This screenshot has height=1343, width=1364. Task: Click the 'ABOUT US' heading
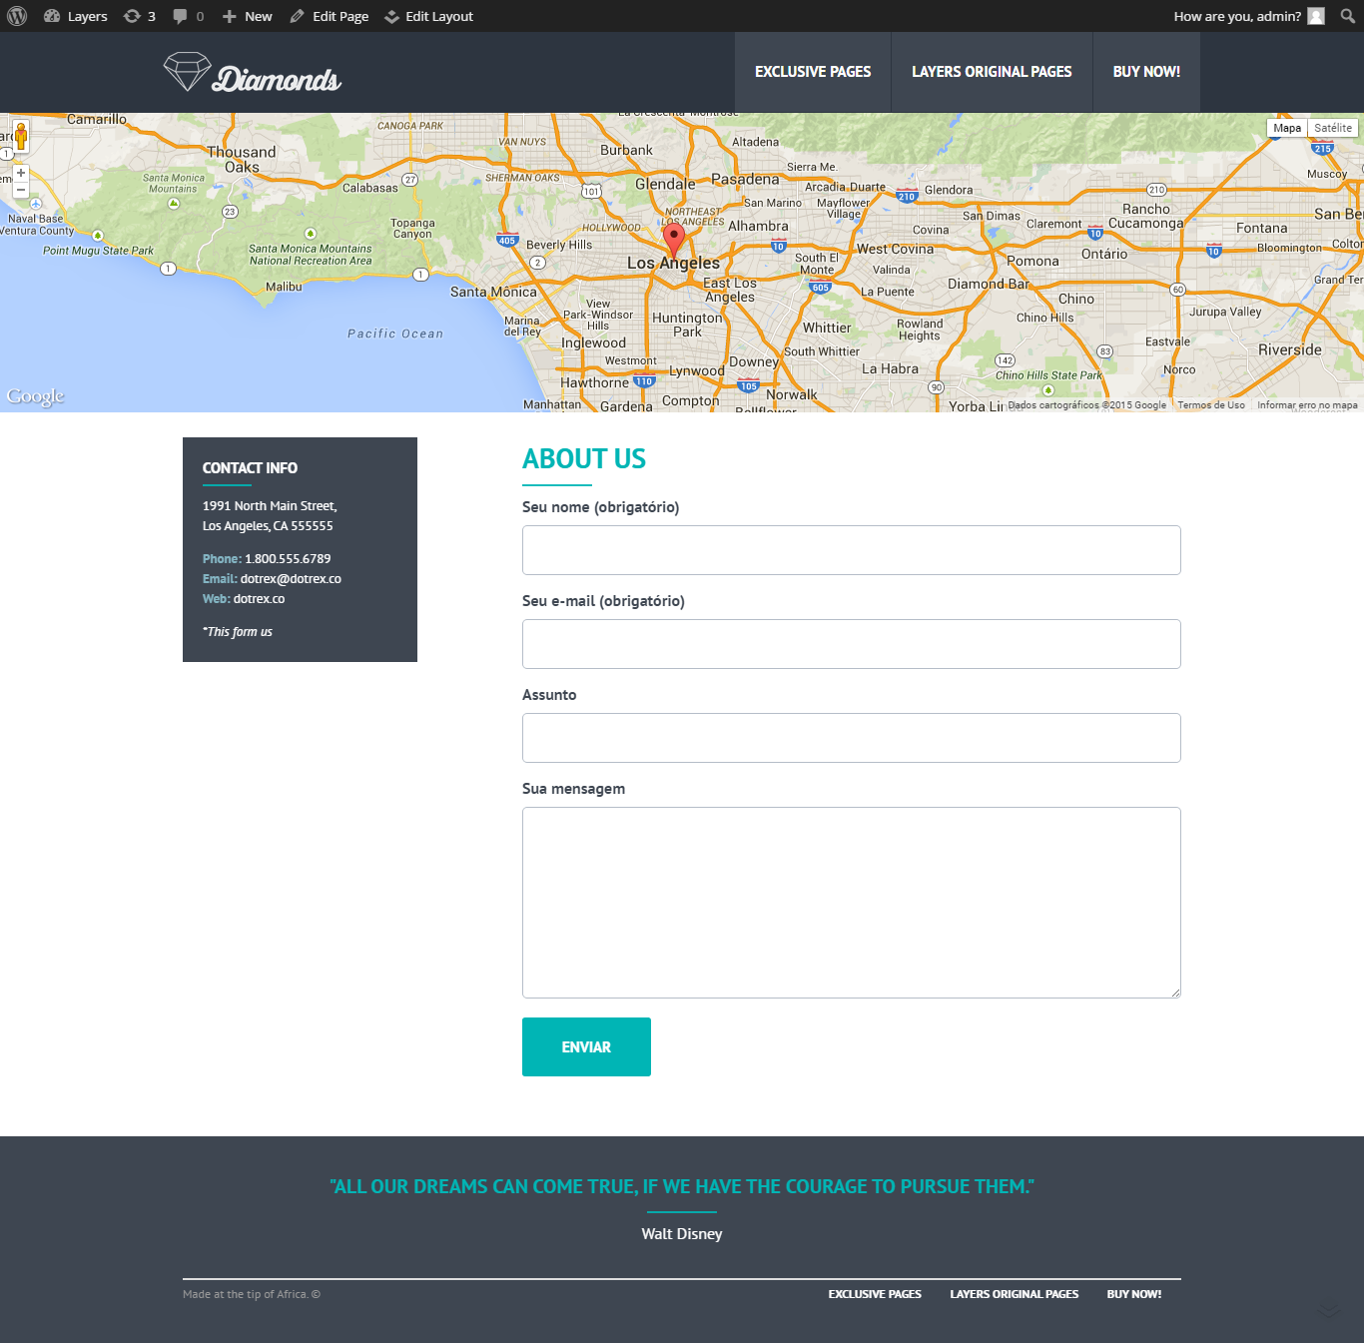tap(584, 459)
